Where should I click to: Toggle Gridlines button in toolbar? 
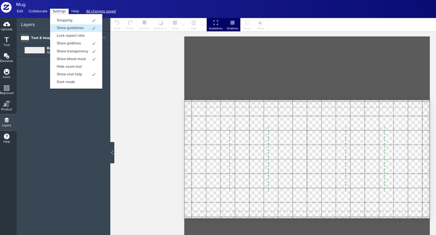click(232, 24)
